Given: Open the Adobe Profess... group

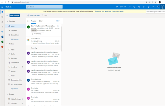Looking at the screenshot, I should pyautogui.click(x=15, y=99).
